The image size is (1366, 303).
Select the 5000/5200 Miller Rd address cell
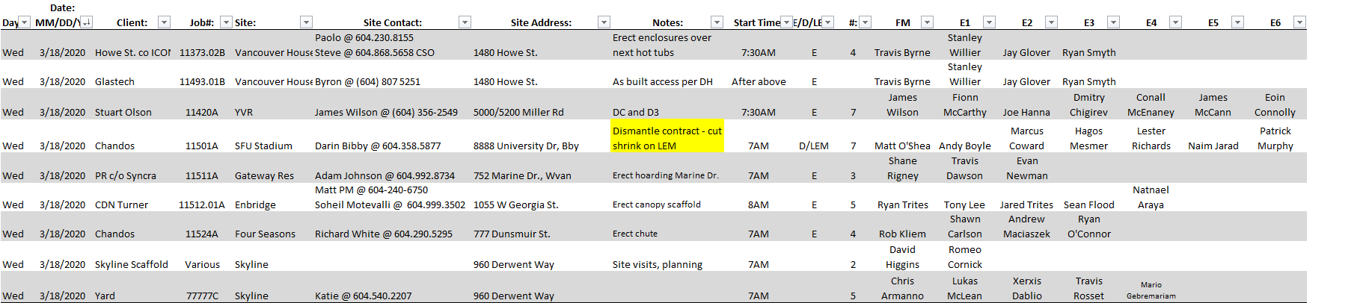coord(519,113)
